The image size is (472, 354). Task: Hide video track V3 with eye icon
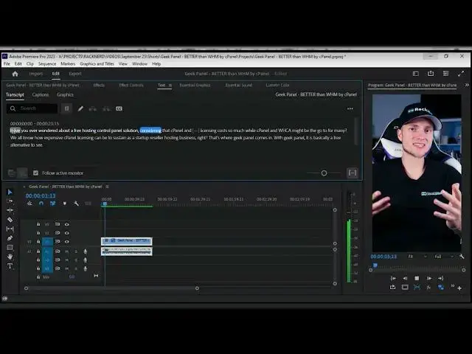point(66,224)
